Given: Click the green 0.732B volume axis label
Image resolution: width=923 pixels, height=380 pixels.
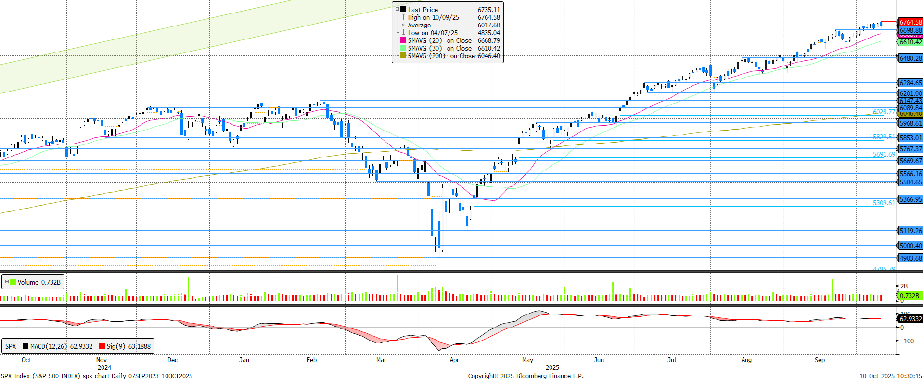Looking at the screenshot, I should point(909,296).
